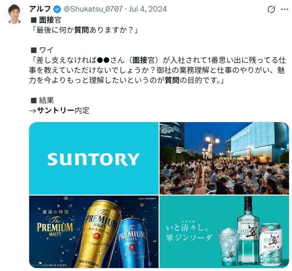292x271 pixels.
Task: Click the ワイ heading line
Action: [42, 50]
